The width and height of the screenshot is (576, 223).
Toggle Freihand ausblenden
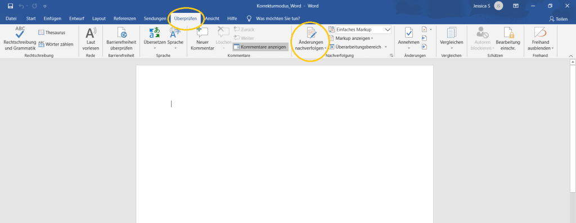coord(541,39)
